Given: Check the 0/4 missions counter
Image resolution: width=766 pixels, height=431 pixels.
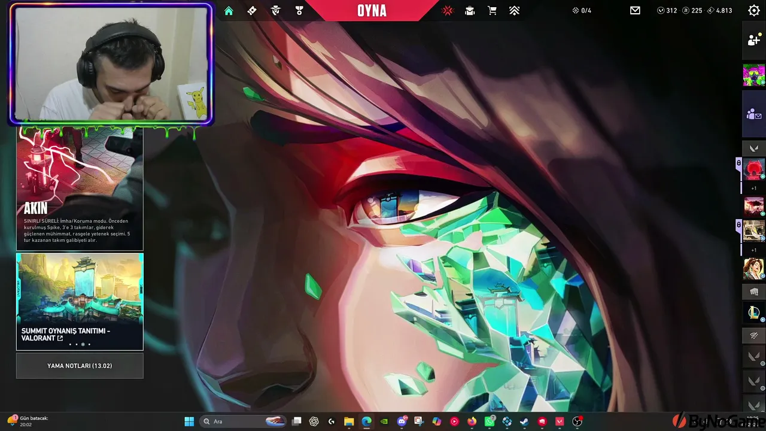Looking at the screenshot, I should click(x=582, y=10).
